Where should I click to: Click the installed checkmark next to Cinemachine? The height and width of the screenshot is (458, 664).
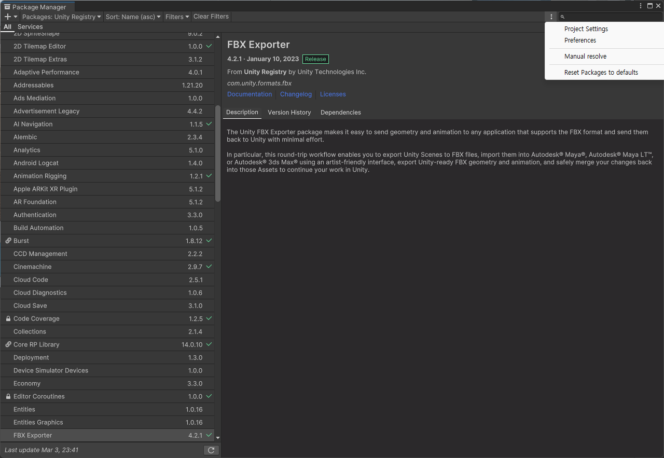(x=209, y=267)
